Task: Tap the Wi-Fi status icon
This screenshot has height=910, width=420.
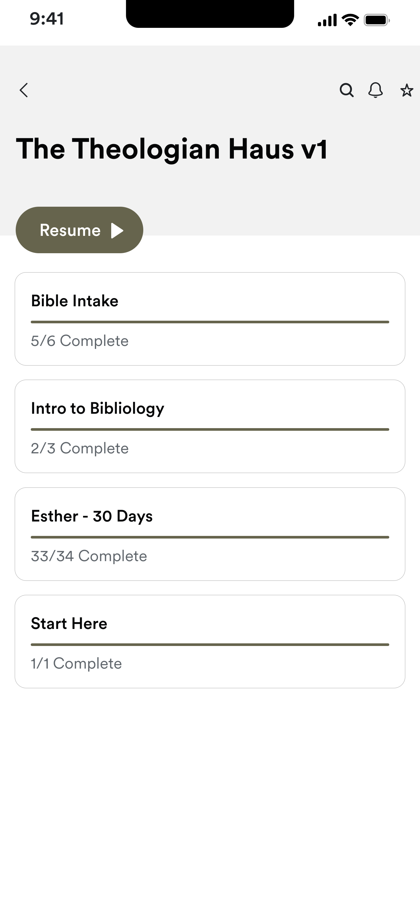Action: (x=351, y=20)
